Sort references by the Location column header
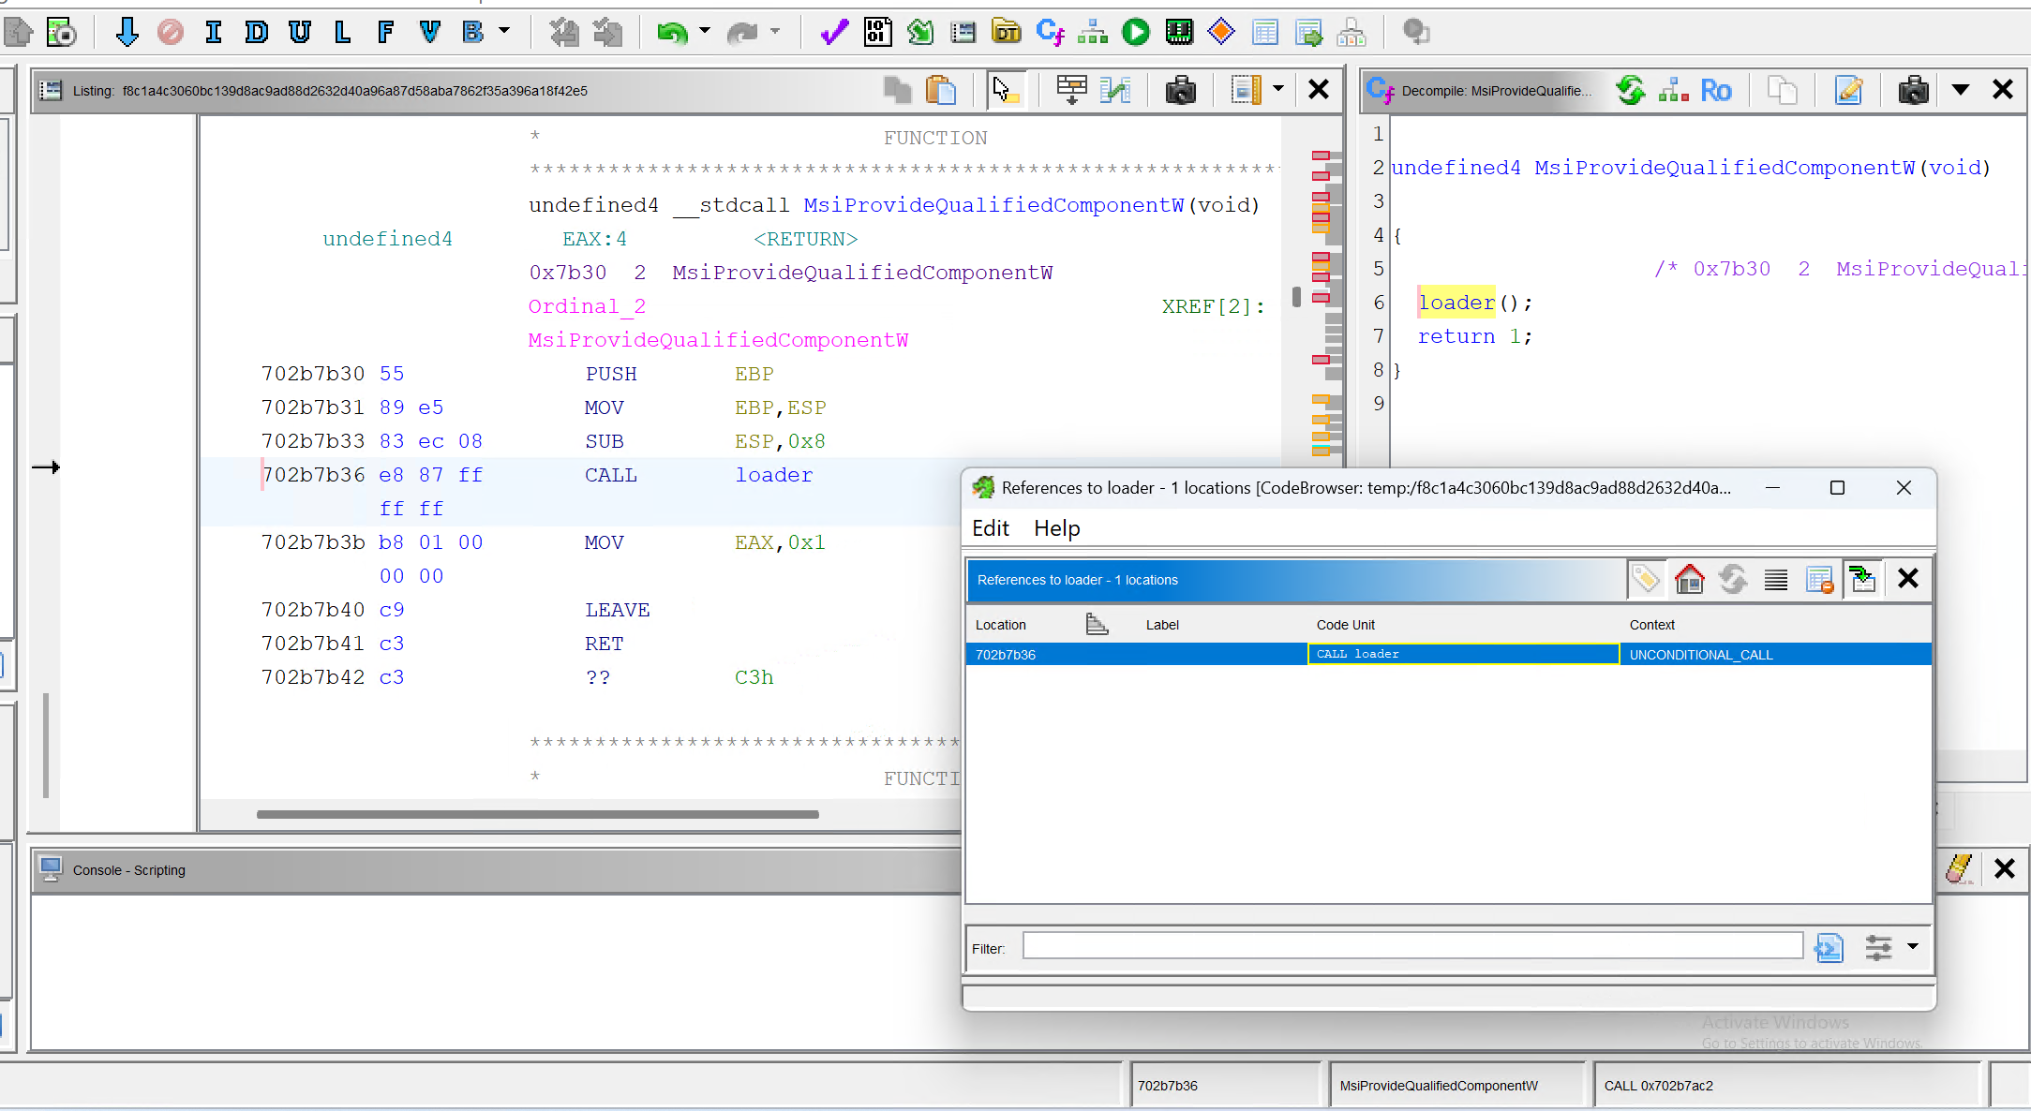Screen dimensions: 2031x1111 [x=1001, y=625]
